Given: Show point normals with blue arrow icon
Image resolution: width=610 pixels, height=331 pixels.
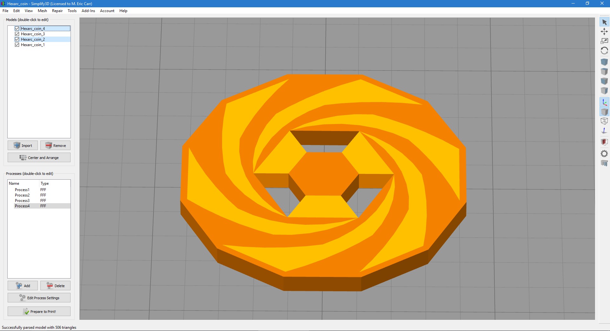Looking at the screenshot, I should pos(604,131).
